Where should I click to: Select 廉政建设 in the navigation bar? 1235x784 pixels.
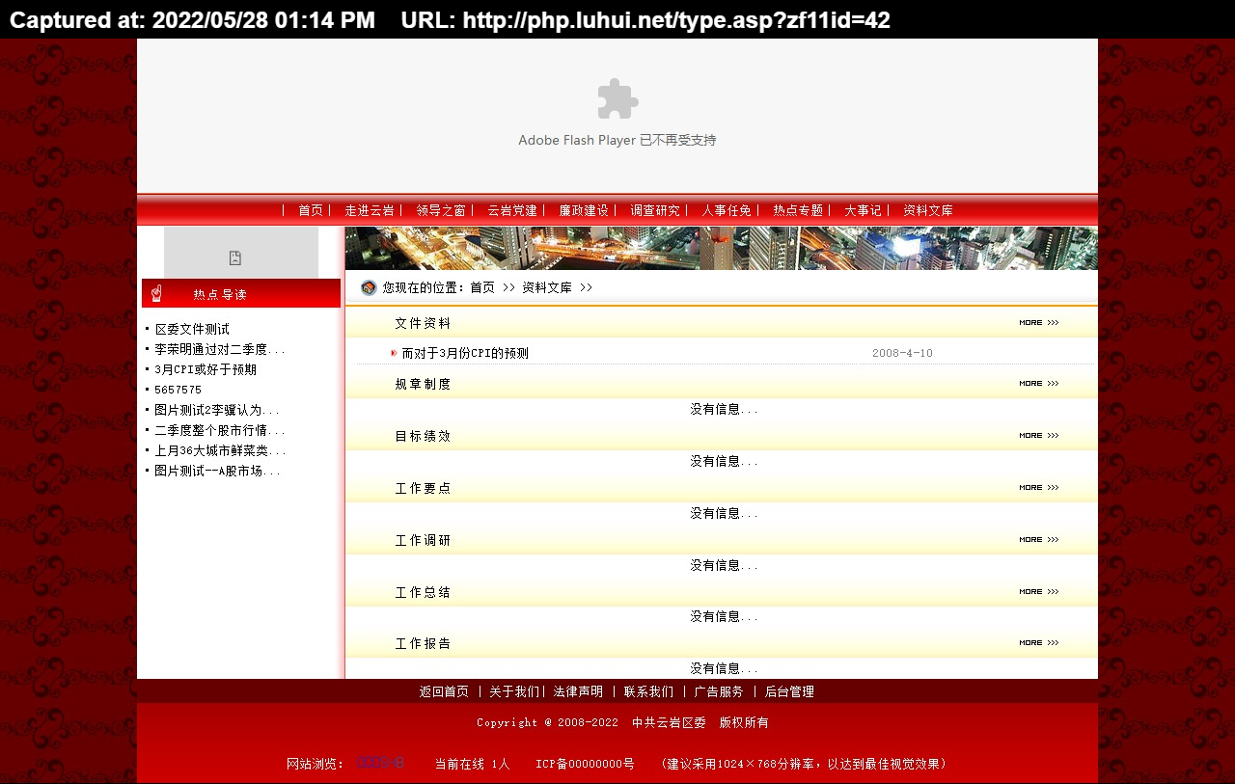click(x=584, y=210)
